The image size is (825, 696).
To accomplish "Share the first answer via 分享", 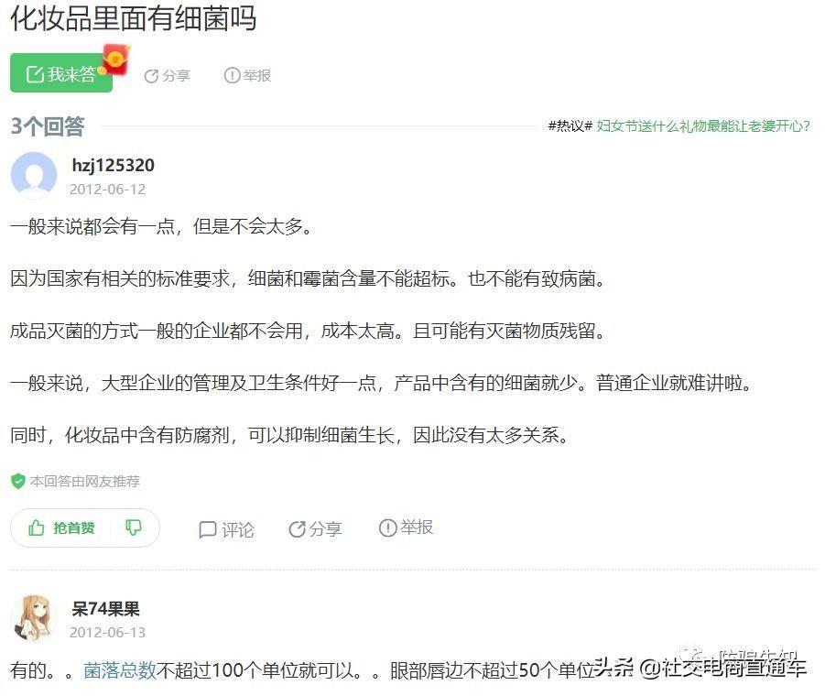I will (x=315, y=528).
